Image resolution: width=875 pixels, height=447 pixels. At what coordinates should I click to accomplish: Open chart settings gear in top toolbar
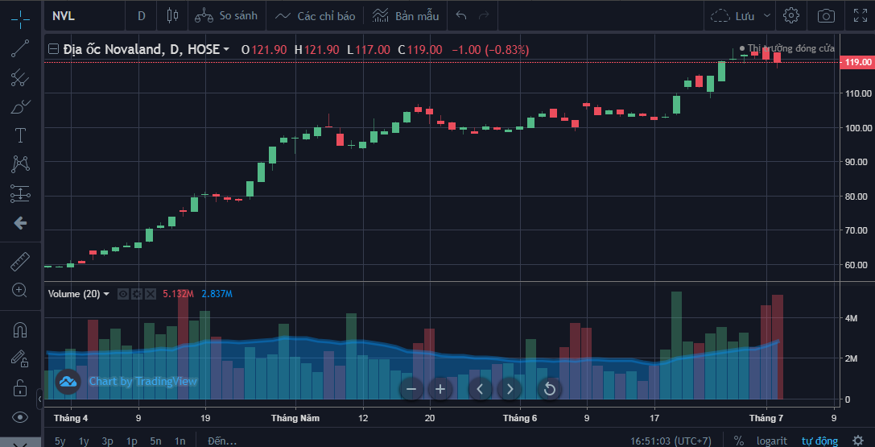click(x=791, y=15)
